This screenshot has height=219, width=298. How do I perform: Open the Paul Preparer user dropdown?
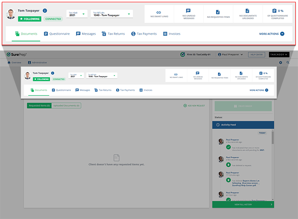tap(230, 55)
